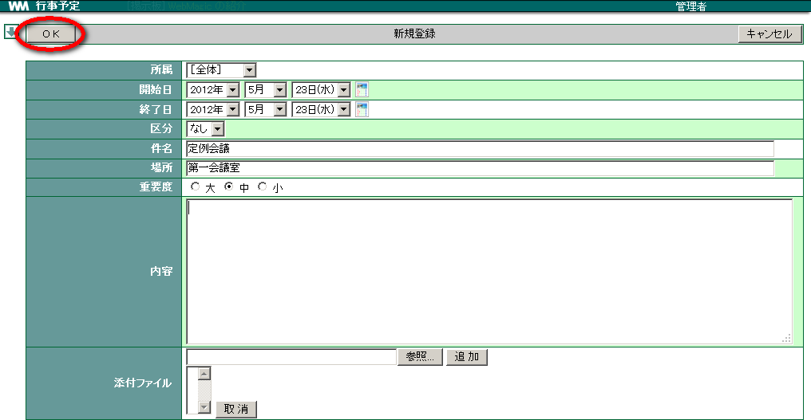
Task: Open the start date calendar picker
Action: [362, 89]
